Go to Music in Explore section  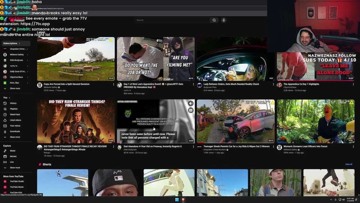tap(13, 151)
